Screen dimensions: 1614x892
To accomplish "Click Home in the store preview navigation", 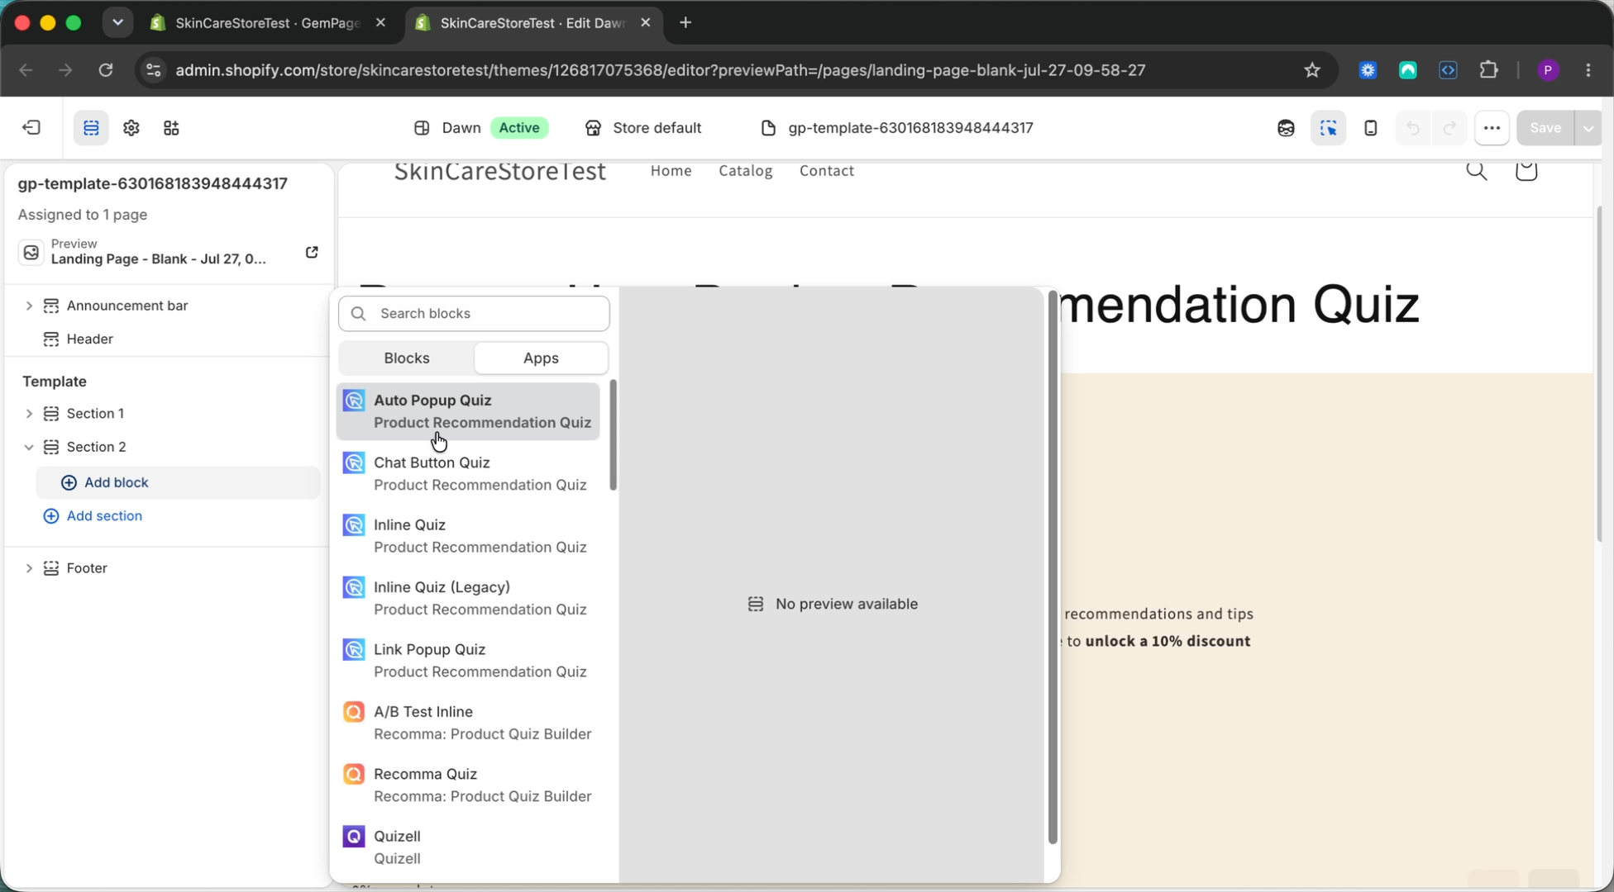I will pos(671,171).
